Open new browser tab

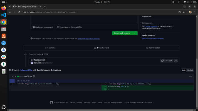(45, 7)
